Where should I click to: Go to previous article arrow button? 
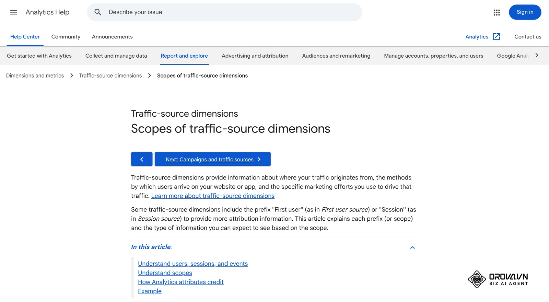[142, 159]
